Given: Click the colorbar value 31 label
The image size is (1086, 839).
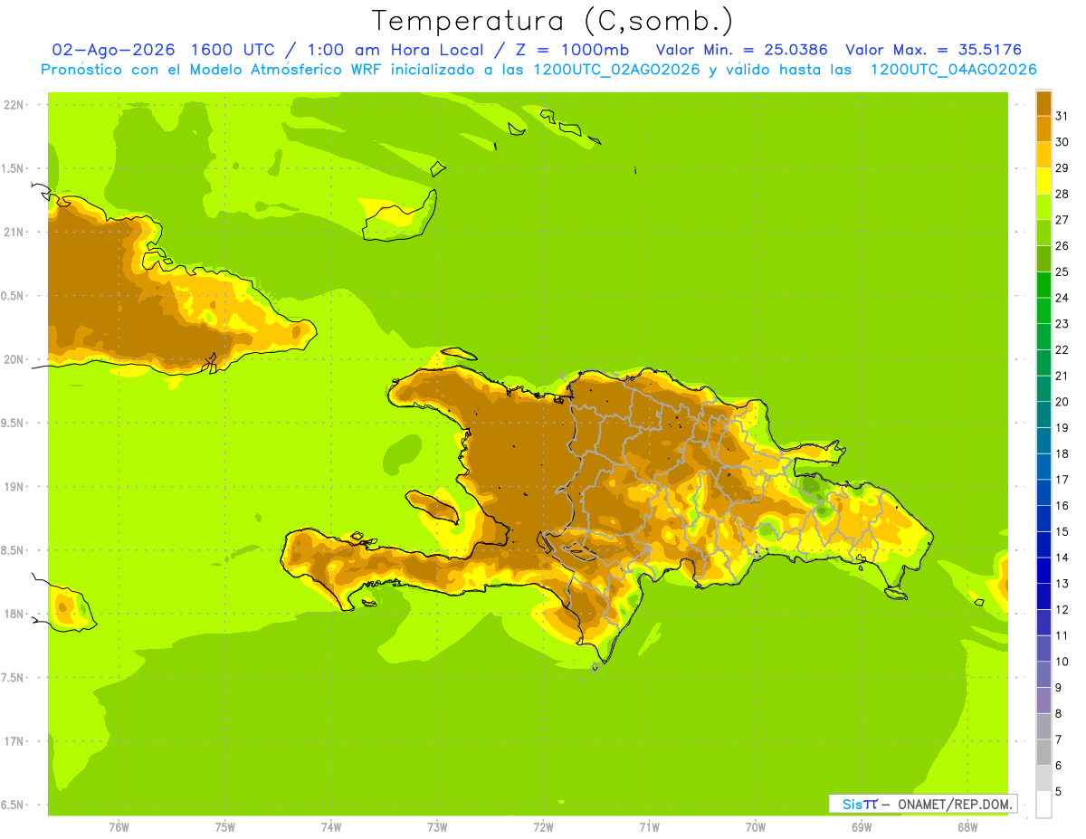Looking at the screenshot, I should (x=1062, y=116).
